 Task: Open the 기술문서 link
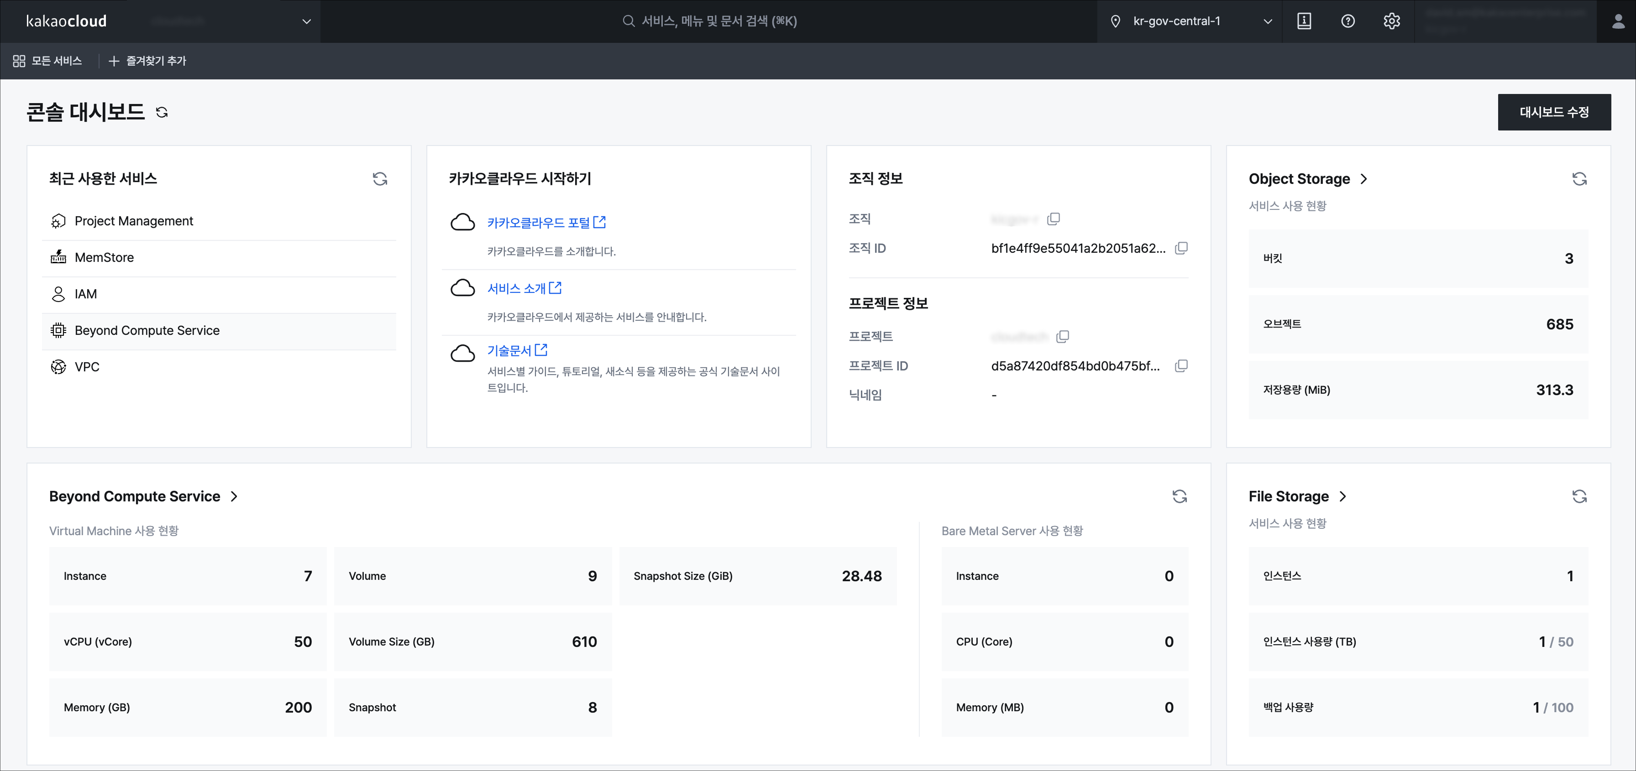[517, 350]
